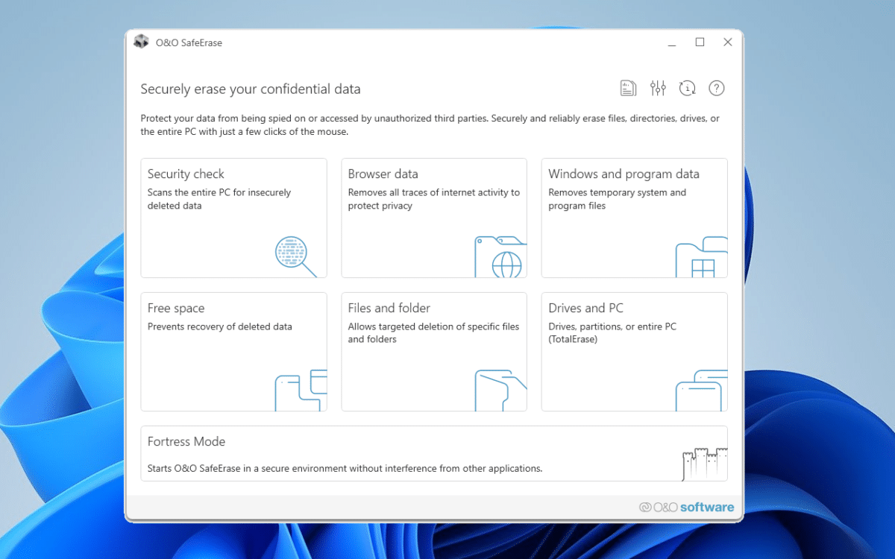Check for updates using the circular info icon
Image resolution: width=895 pixels, height=559 pixels.
coord(687,87)
